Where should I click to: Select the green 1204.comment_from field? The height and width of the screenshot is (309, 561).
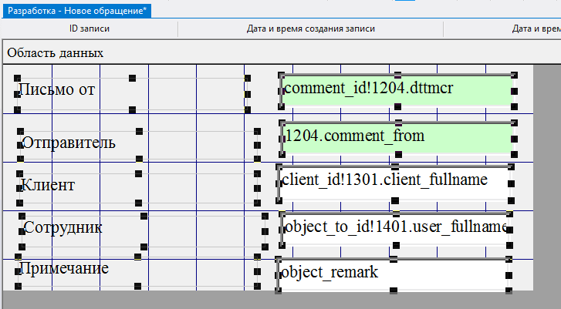point(397,137)
